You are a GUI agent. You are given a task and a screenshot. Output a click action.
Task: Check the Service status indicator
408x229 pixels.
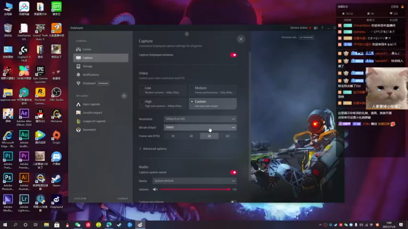(300, 28)
